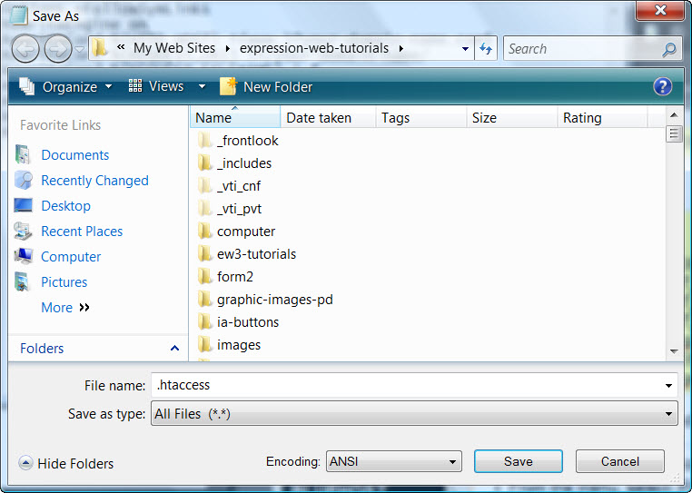This screenshot has height=493, width=692.
Task: Open the Organize menu
Action: [x=65, y=87]
